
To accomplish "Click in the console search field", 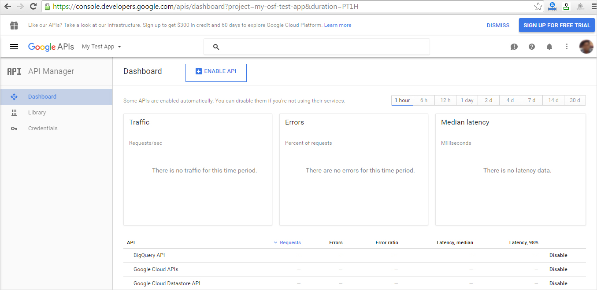I will click(316, 47).
